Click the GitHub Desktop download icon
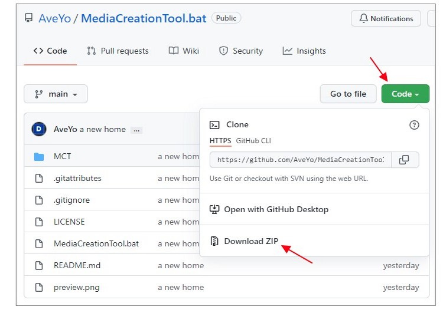 (214, 209)
